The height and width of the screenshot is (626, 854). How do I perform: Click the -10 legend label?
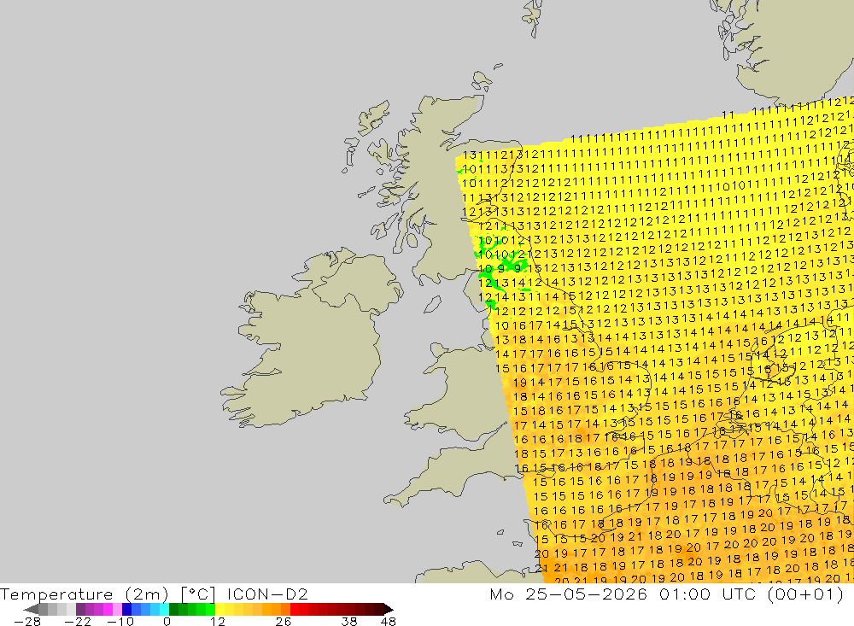pyautogui.click(x=120, y=621)
